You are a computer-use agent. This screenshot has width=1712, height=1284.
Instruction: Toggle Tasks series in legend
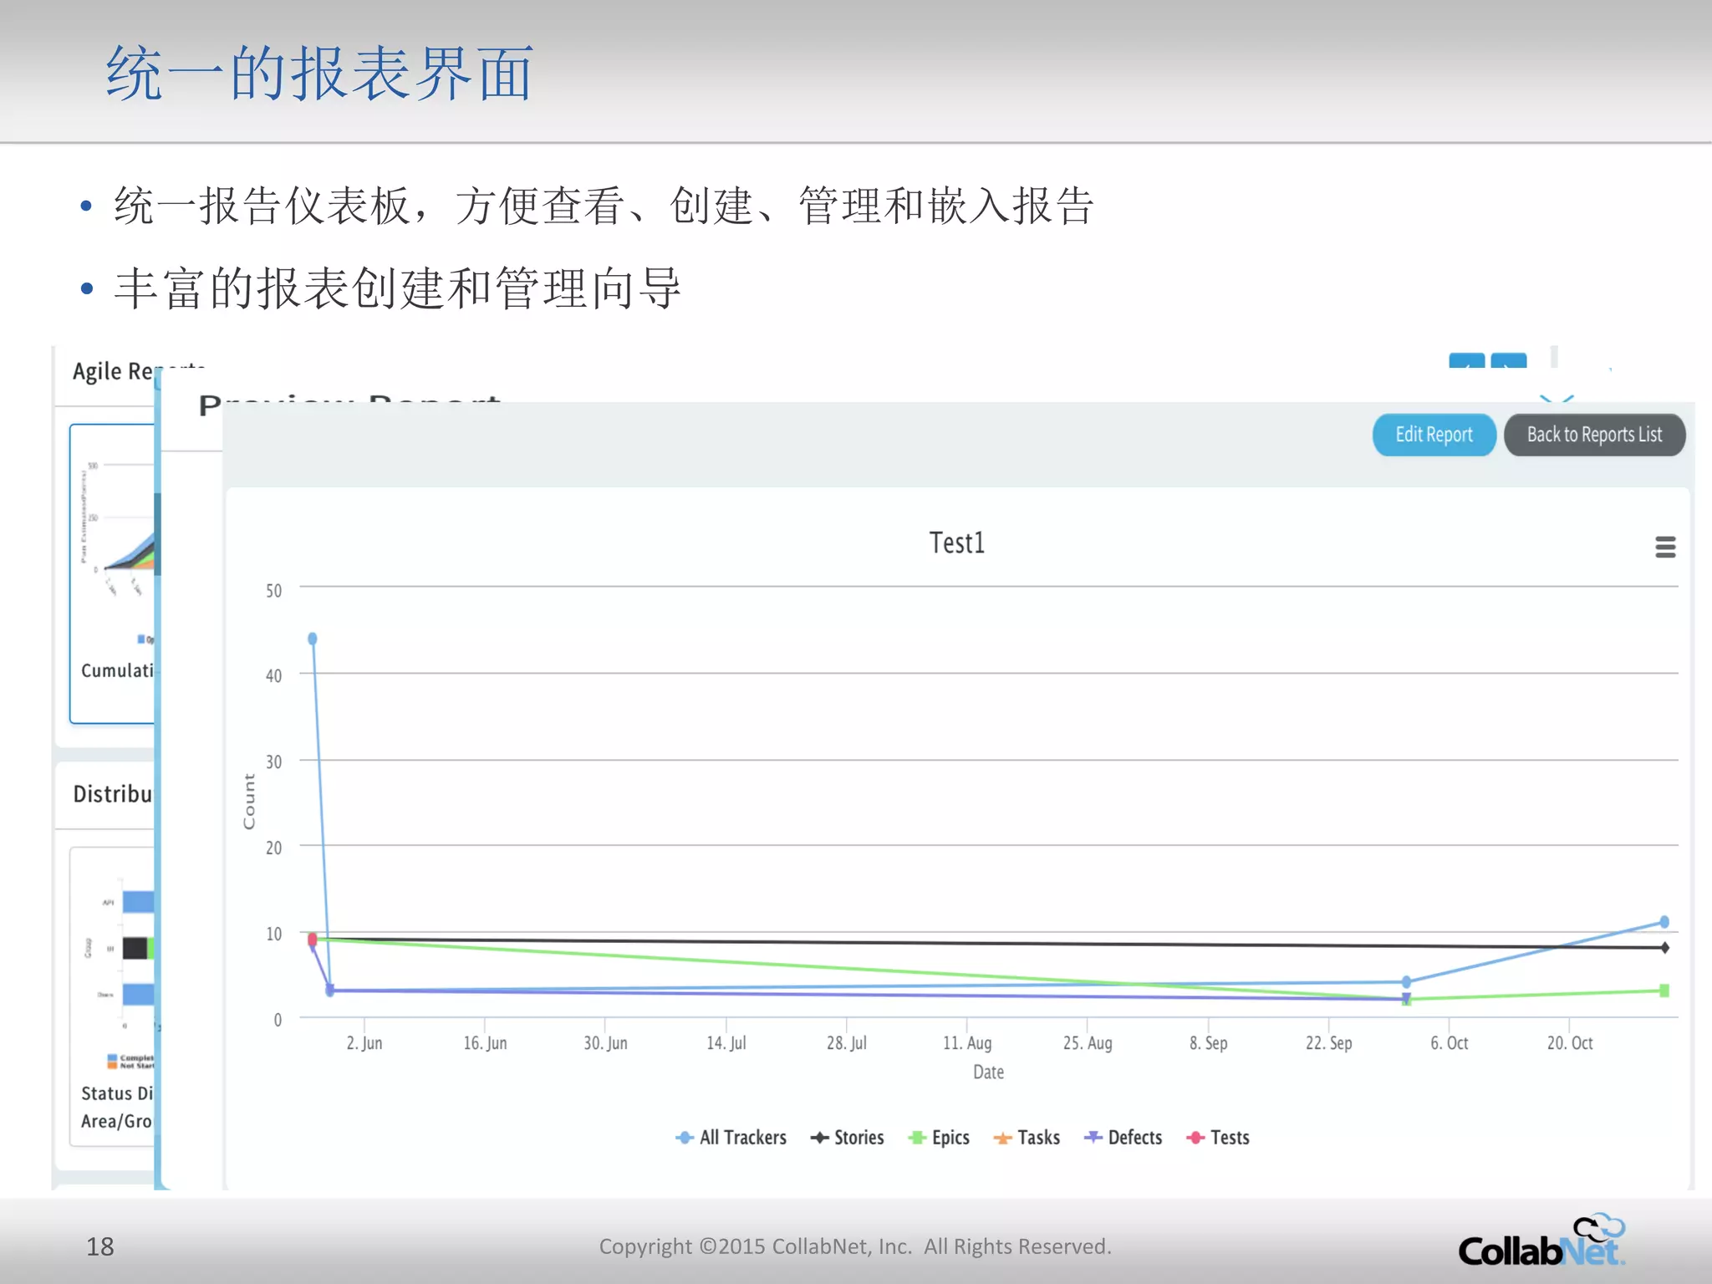point(1027,1138)
